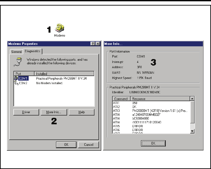Click the help question mark button
This screenshot has width=211, height=169.
(x=93, y=44)
